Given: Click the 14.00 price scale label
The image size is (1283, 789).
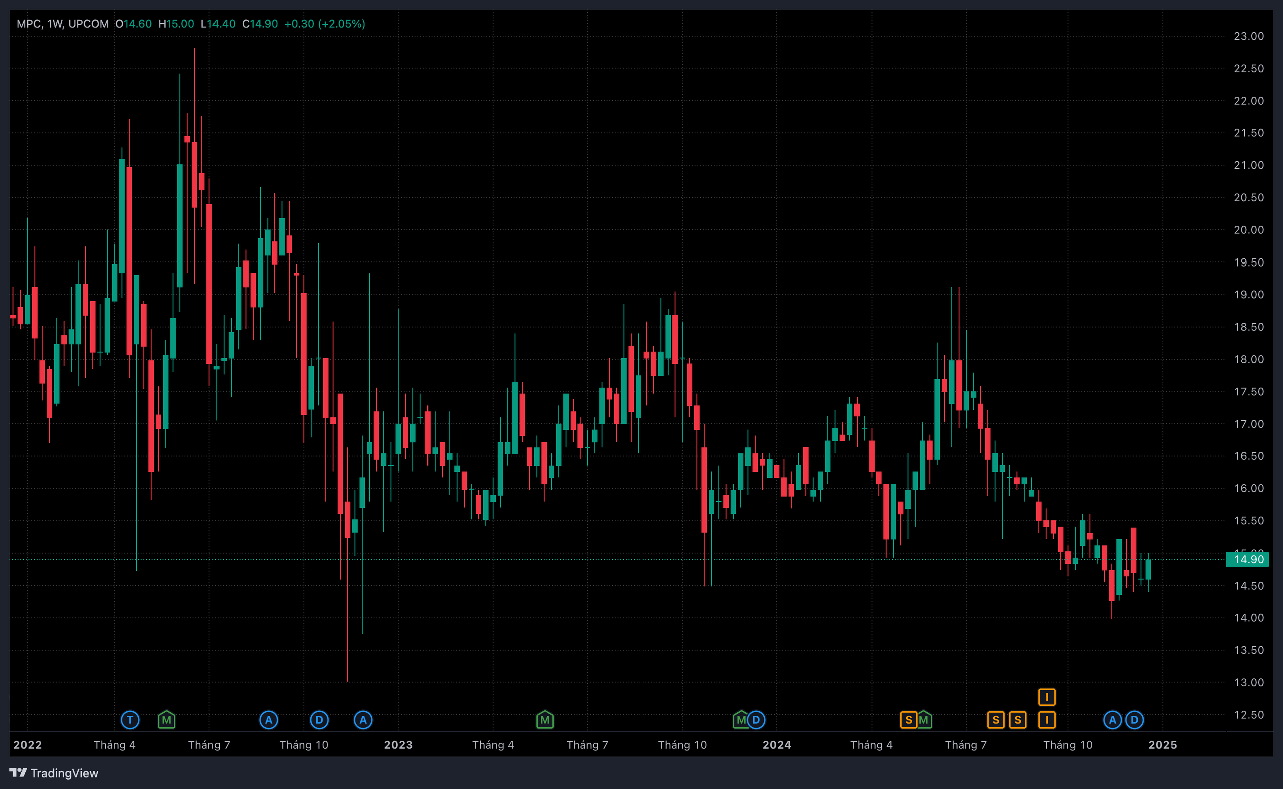Looking at the screenshot, I should 1248,618.
